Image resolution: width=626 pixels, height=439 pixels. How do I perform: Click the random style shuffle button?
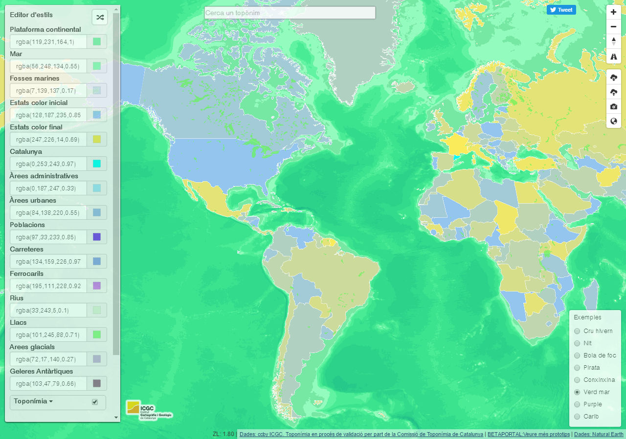pyautogui.click(x=100, y=17)
